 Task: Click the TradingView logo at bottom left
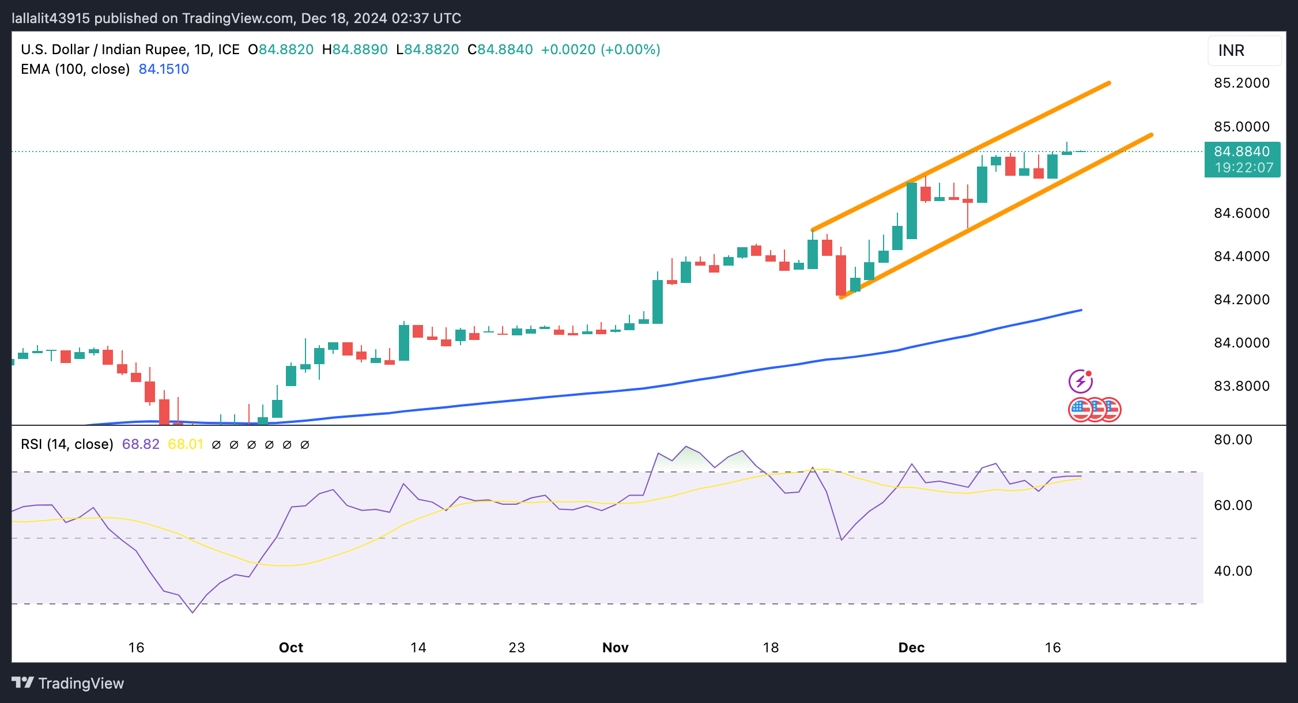coord(68,683)
